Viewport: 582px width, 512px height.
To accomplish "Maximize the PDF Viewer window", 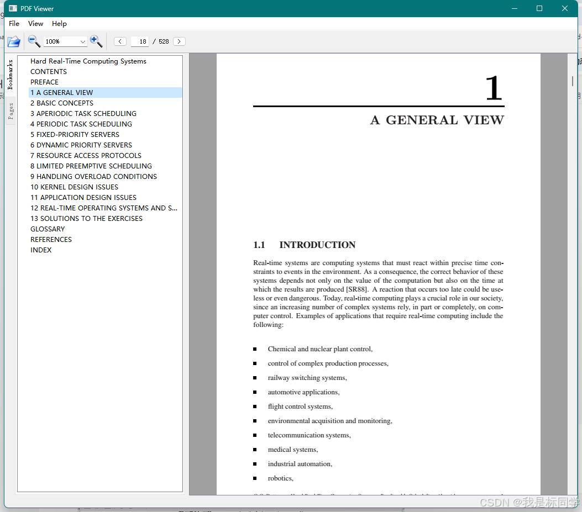I will [x=539, y=8].
